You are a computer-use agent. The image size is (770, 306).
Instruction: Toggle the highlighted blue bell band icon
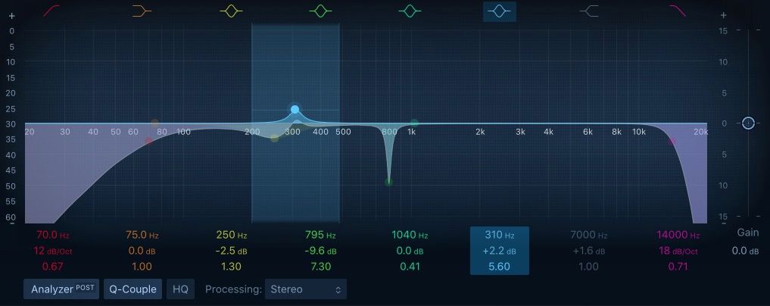tap(500, 11)
